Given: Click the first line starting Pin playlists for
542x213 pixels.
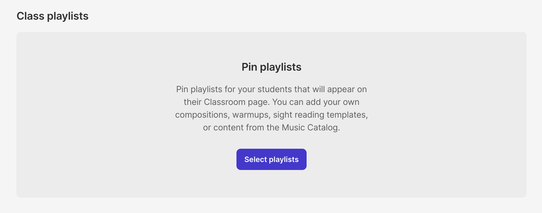Looking at the screenshot, I should (271, 90).
